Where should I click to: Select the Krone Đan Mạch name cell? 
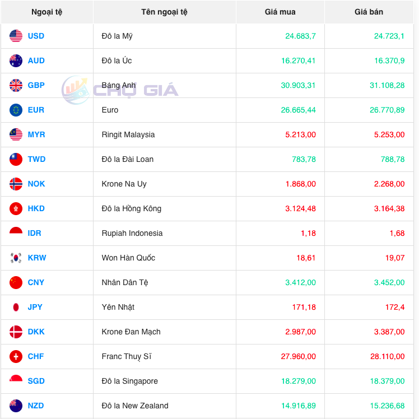click(x=131, y=332)
